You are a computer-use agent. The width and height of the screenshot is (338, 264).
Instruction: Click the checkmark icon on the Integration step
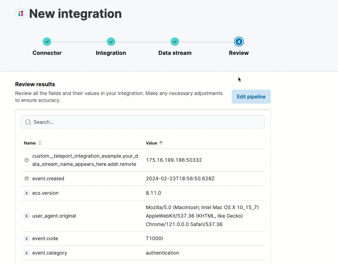tap(111, 41)
